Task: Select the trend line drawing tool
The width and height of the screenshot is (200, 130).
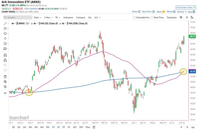Action: (x=5, y=23)
